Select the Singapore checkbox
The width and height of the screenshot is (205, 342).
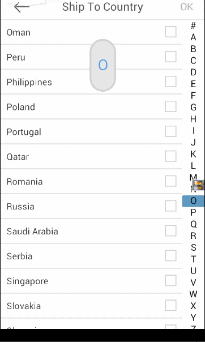tap(170, 280)
